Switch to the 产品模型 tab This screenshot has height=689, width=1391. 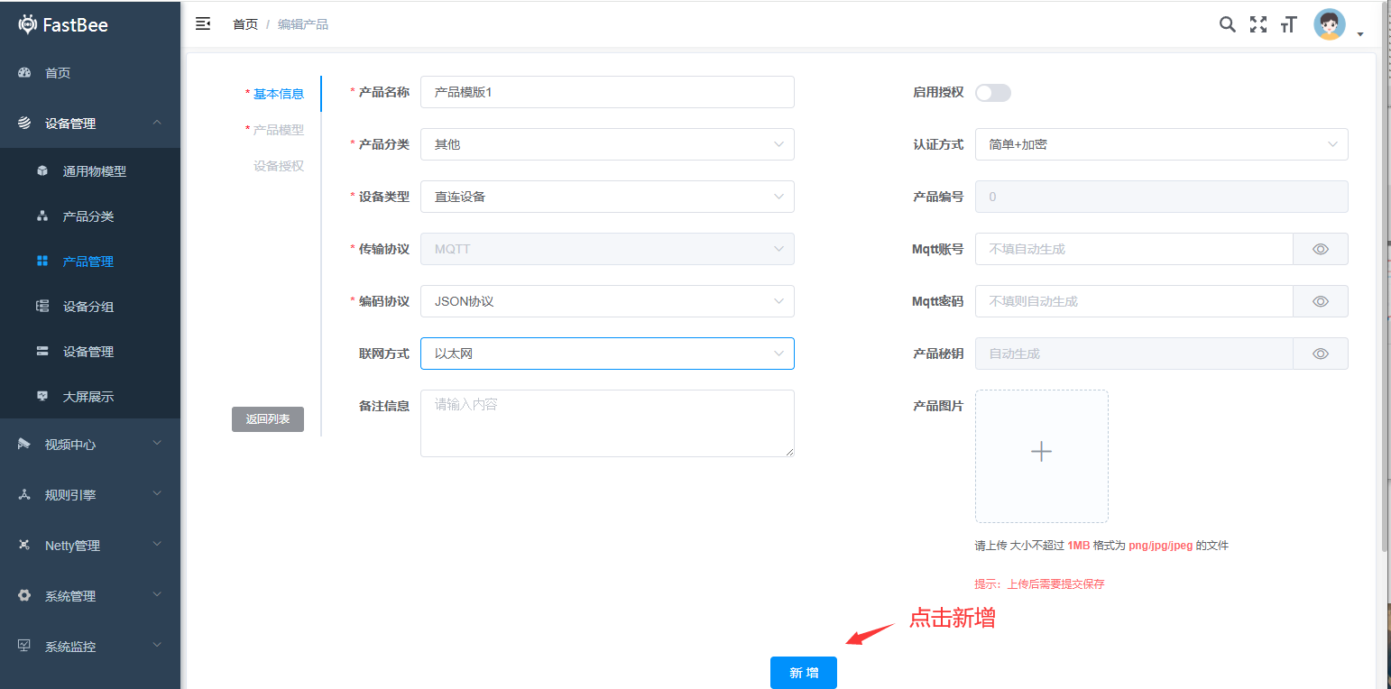(x=278, y=130)
